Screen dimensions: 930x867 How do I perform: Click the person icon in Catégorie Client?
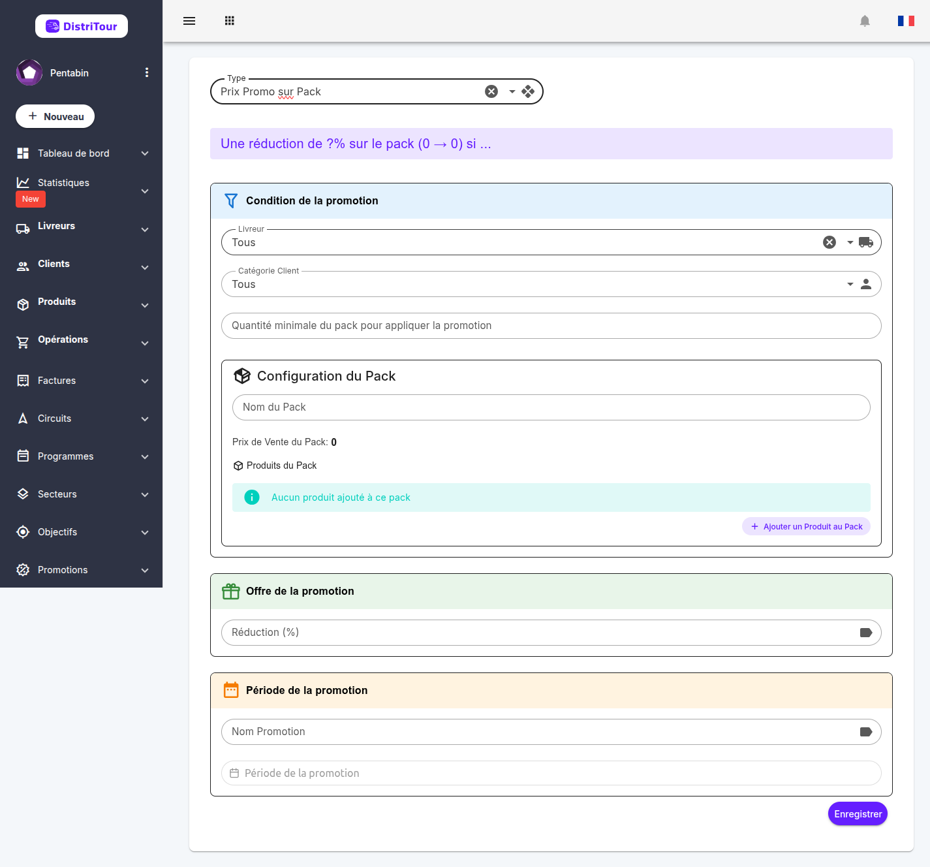click(x=866, y=284)
